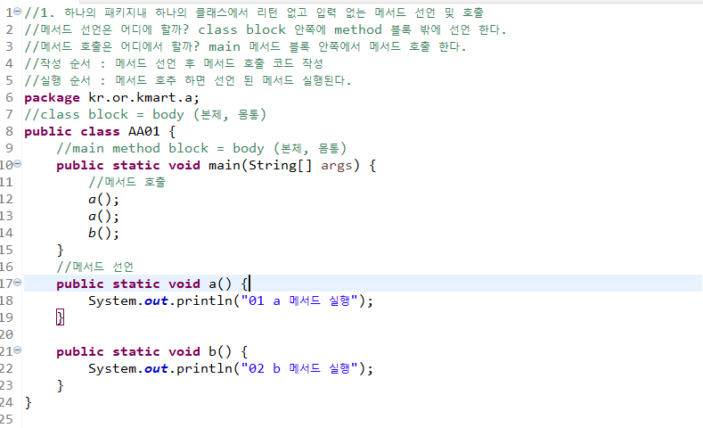Click the main method name on line 10
The height and width of the screenshot is (428, 703).
pyautogui.click(x=225, y=166)
